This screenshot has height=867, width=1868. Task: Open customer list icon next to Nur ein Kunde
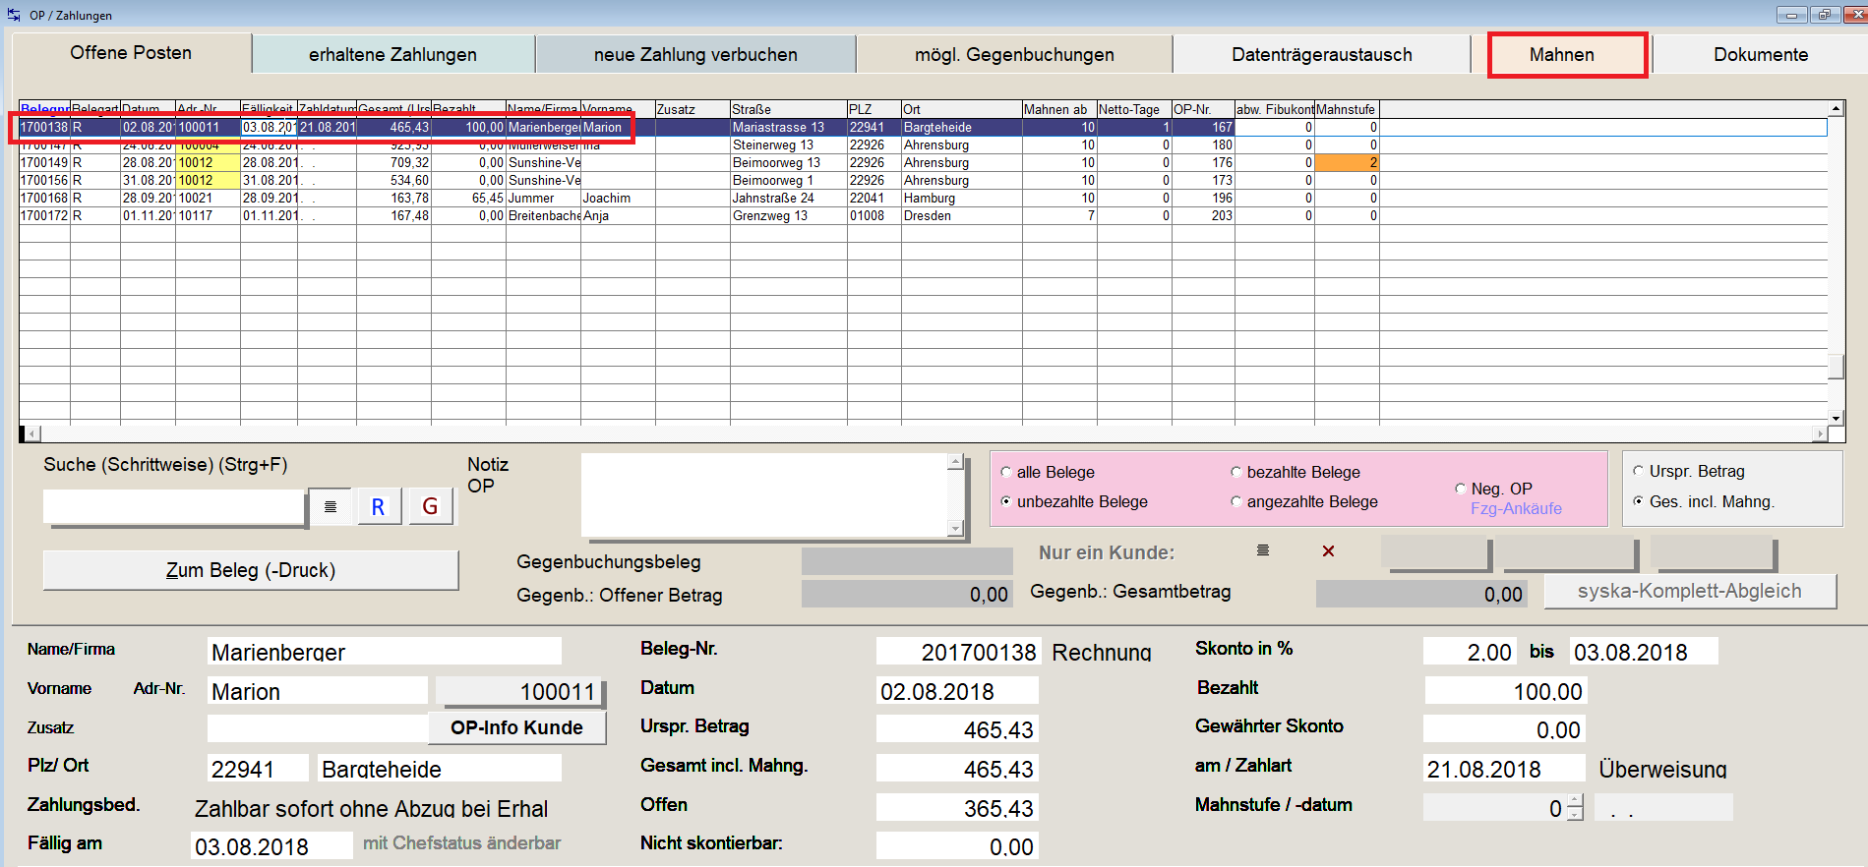point(1262,550)
